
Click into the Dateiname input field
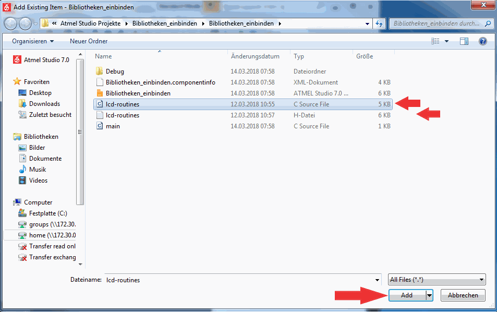click(243, 280)
